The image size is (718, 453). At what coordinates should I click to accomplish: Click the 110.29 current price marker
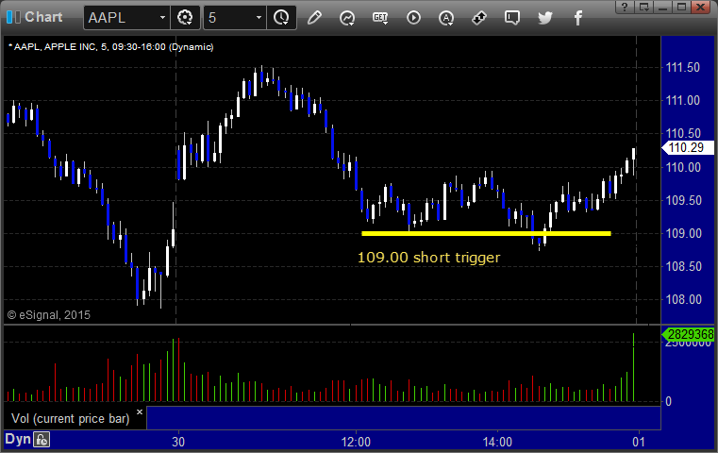(x=687, y=147)
